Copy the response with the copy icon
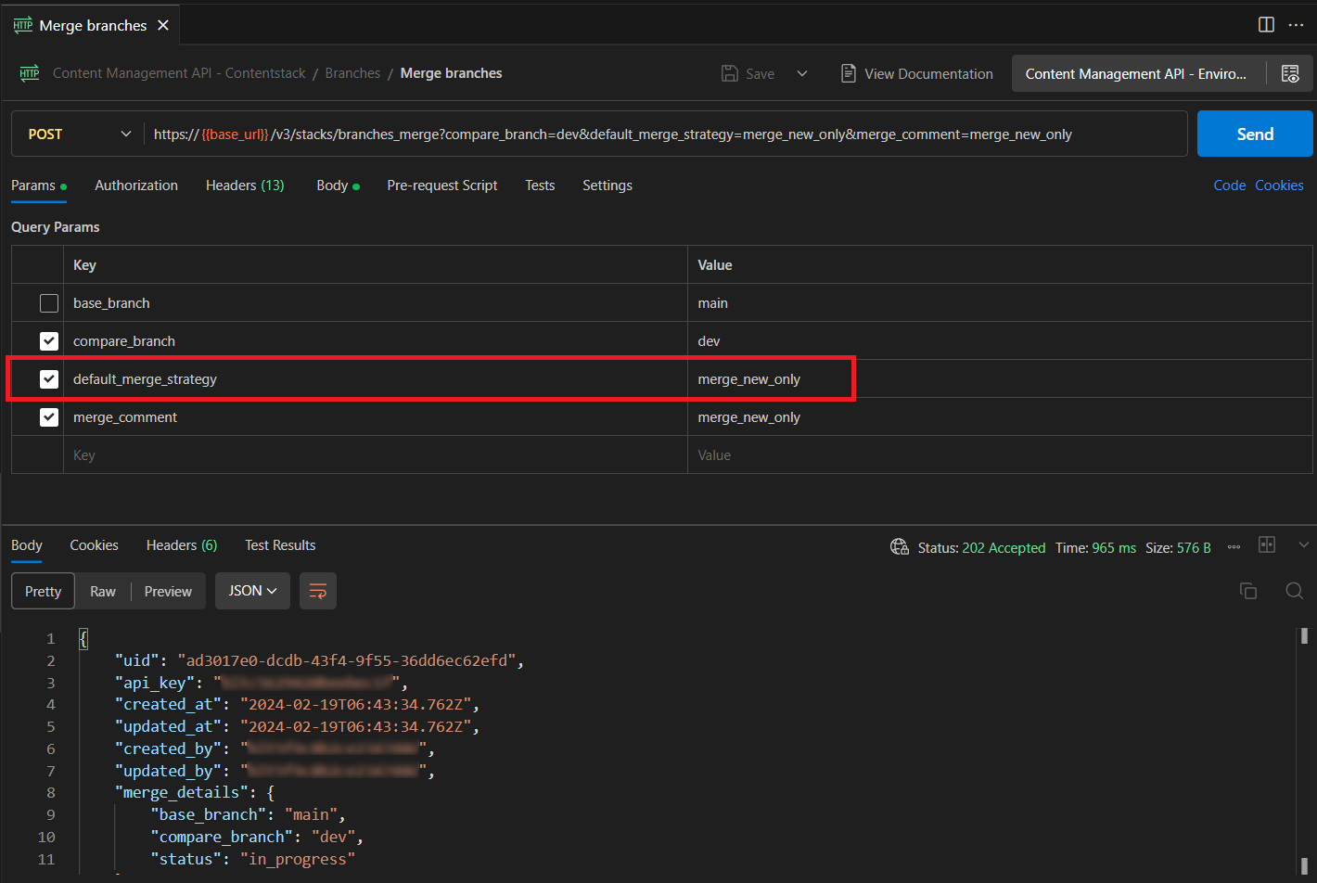 1248,591
